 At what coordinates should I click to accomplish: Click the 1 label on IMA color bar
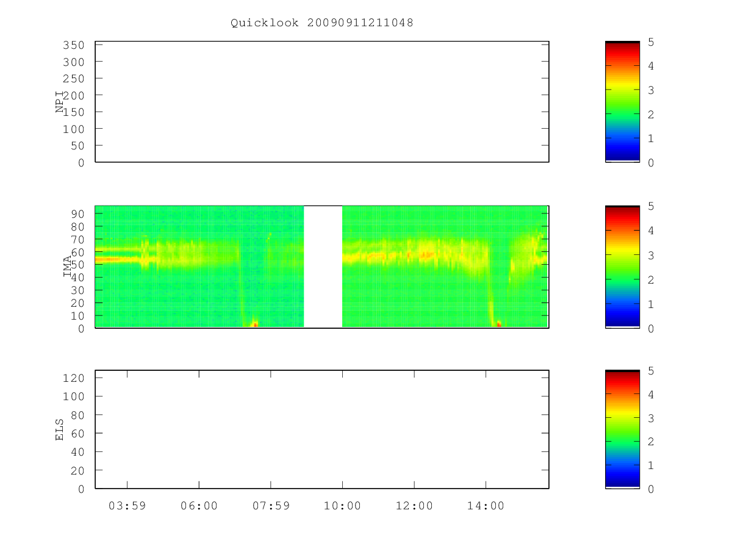(x=651, y=304)
